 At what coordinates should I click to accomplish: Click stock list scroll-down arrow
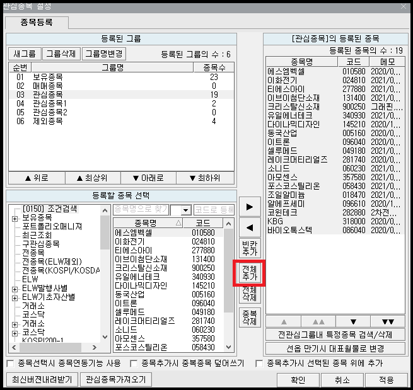tap(228, 347)
